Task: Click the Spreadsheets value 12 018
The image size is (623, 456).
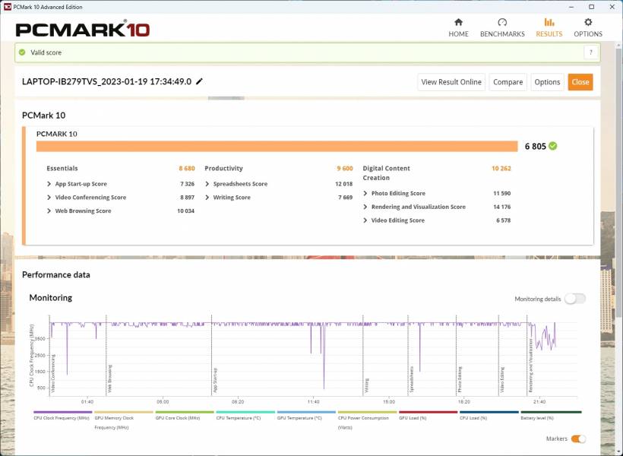Action: (343, 184)
